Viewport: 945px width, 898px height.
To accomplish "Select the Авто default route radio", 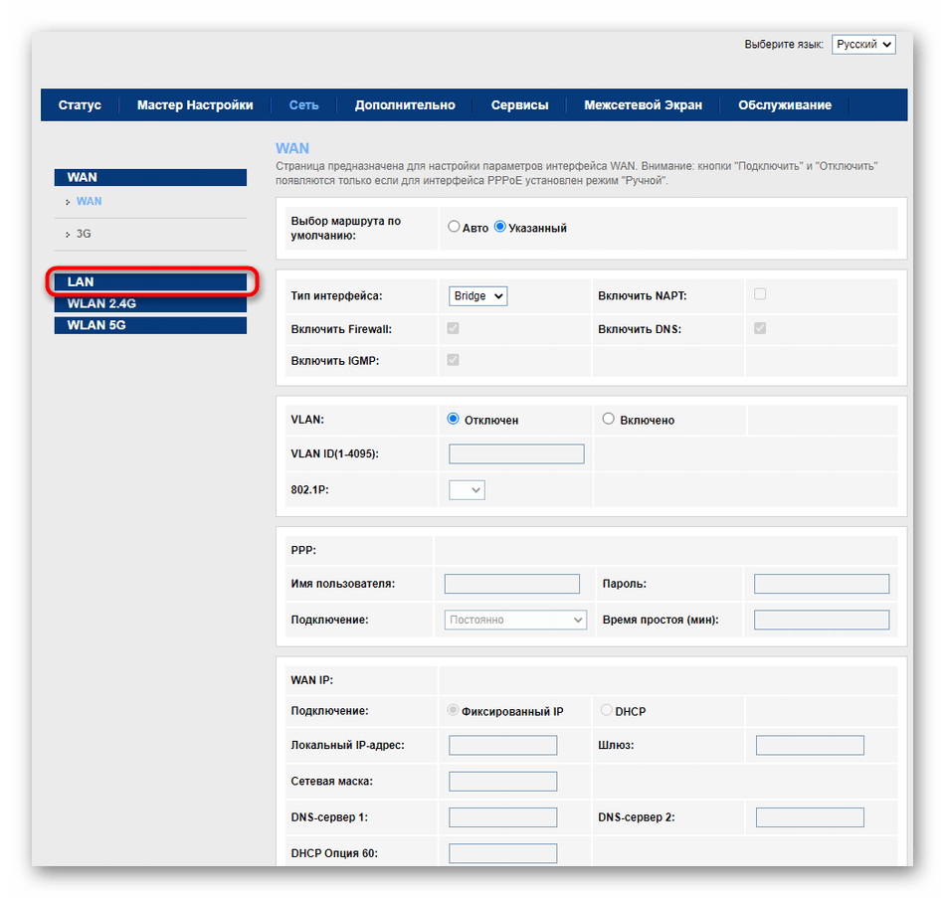I will tap(455, 228).
